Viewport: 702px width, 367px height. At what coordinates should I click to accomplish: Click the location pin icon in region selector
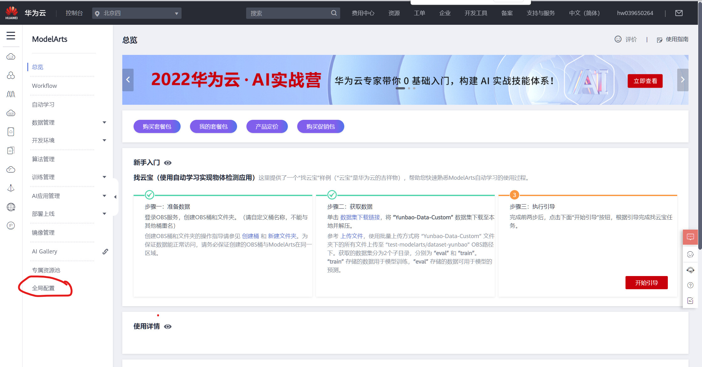[97, 13]
